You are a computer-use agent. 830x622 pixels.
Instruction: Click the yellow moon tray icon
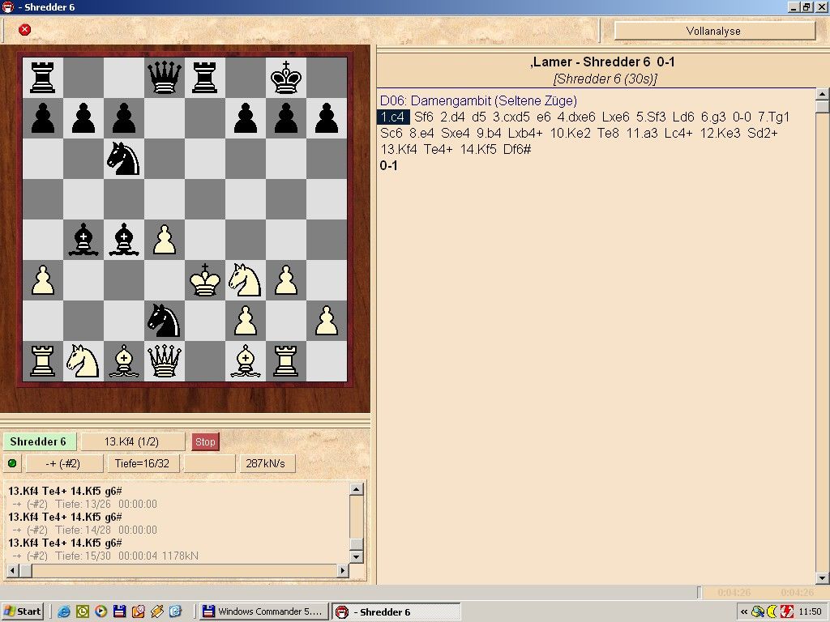tap(772, 611)
